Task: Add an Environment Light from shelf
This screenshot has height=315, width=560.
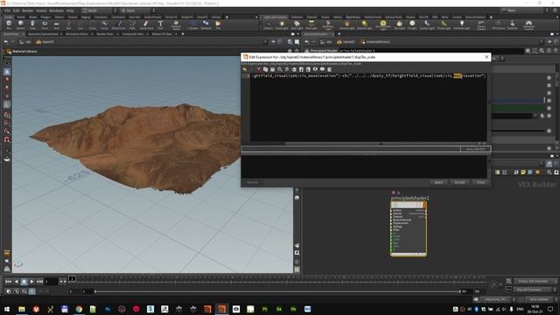Action: (383, 24)
